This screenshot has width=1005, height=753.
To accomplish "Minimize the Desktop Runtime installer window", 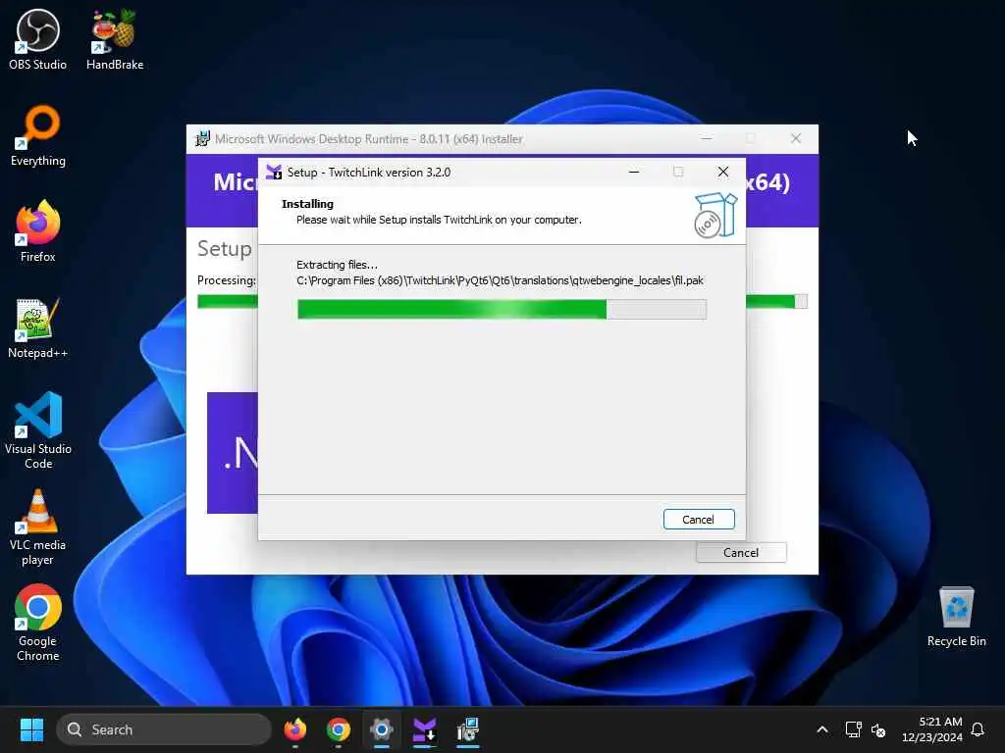I will point(707,138).
